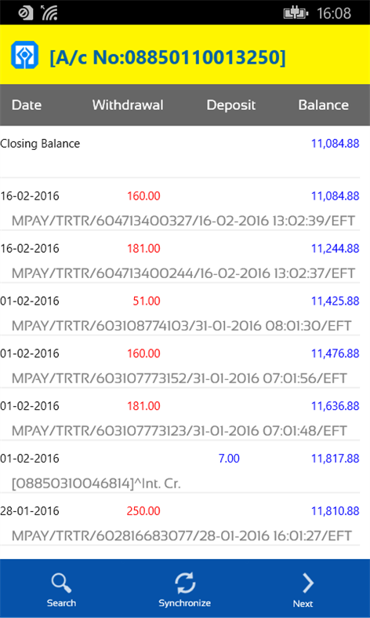Screen dimensions: 370x618
Task: Tap the 16:08 clock in status bar
Action: tap(334, 13)
